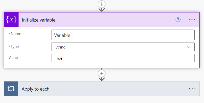
Task: Click the curly-brace variable icon
Action: click(11, 20)
